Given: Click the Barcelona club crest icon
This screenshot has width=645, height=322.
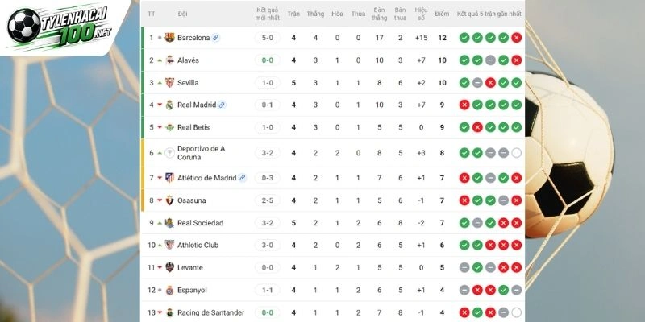Looking at the screenshot, I should point(169,38).
